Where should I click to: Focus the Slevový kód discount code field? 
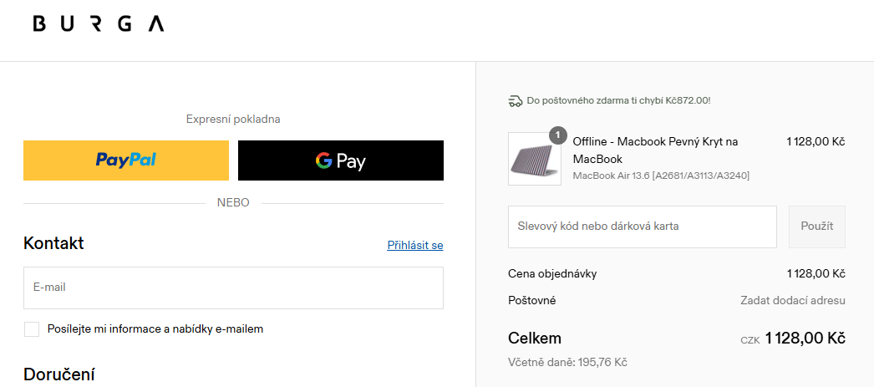[642, 227]
